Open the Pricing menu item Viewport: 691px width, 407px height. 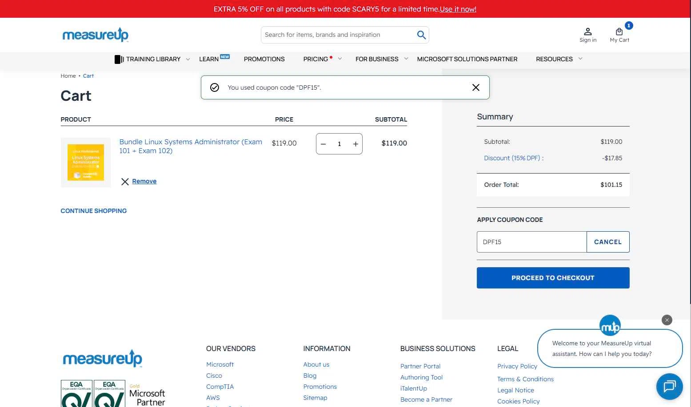(x=316, y=59)
